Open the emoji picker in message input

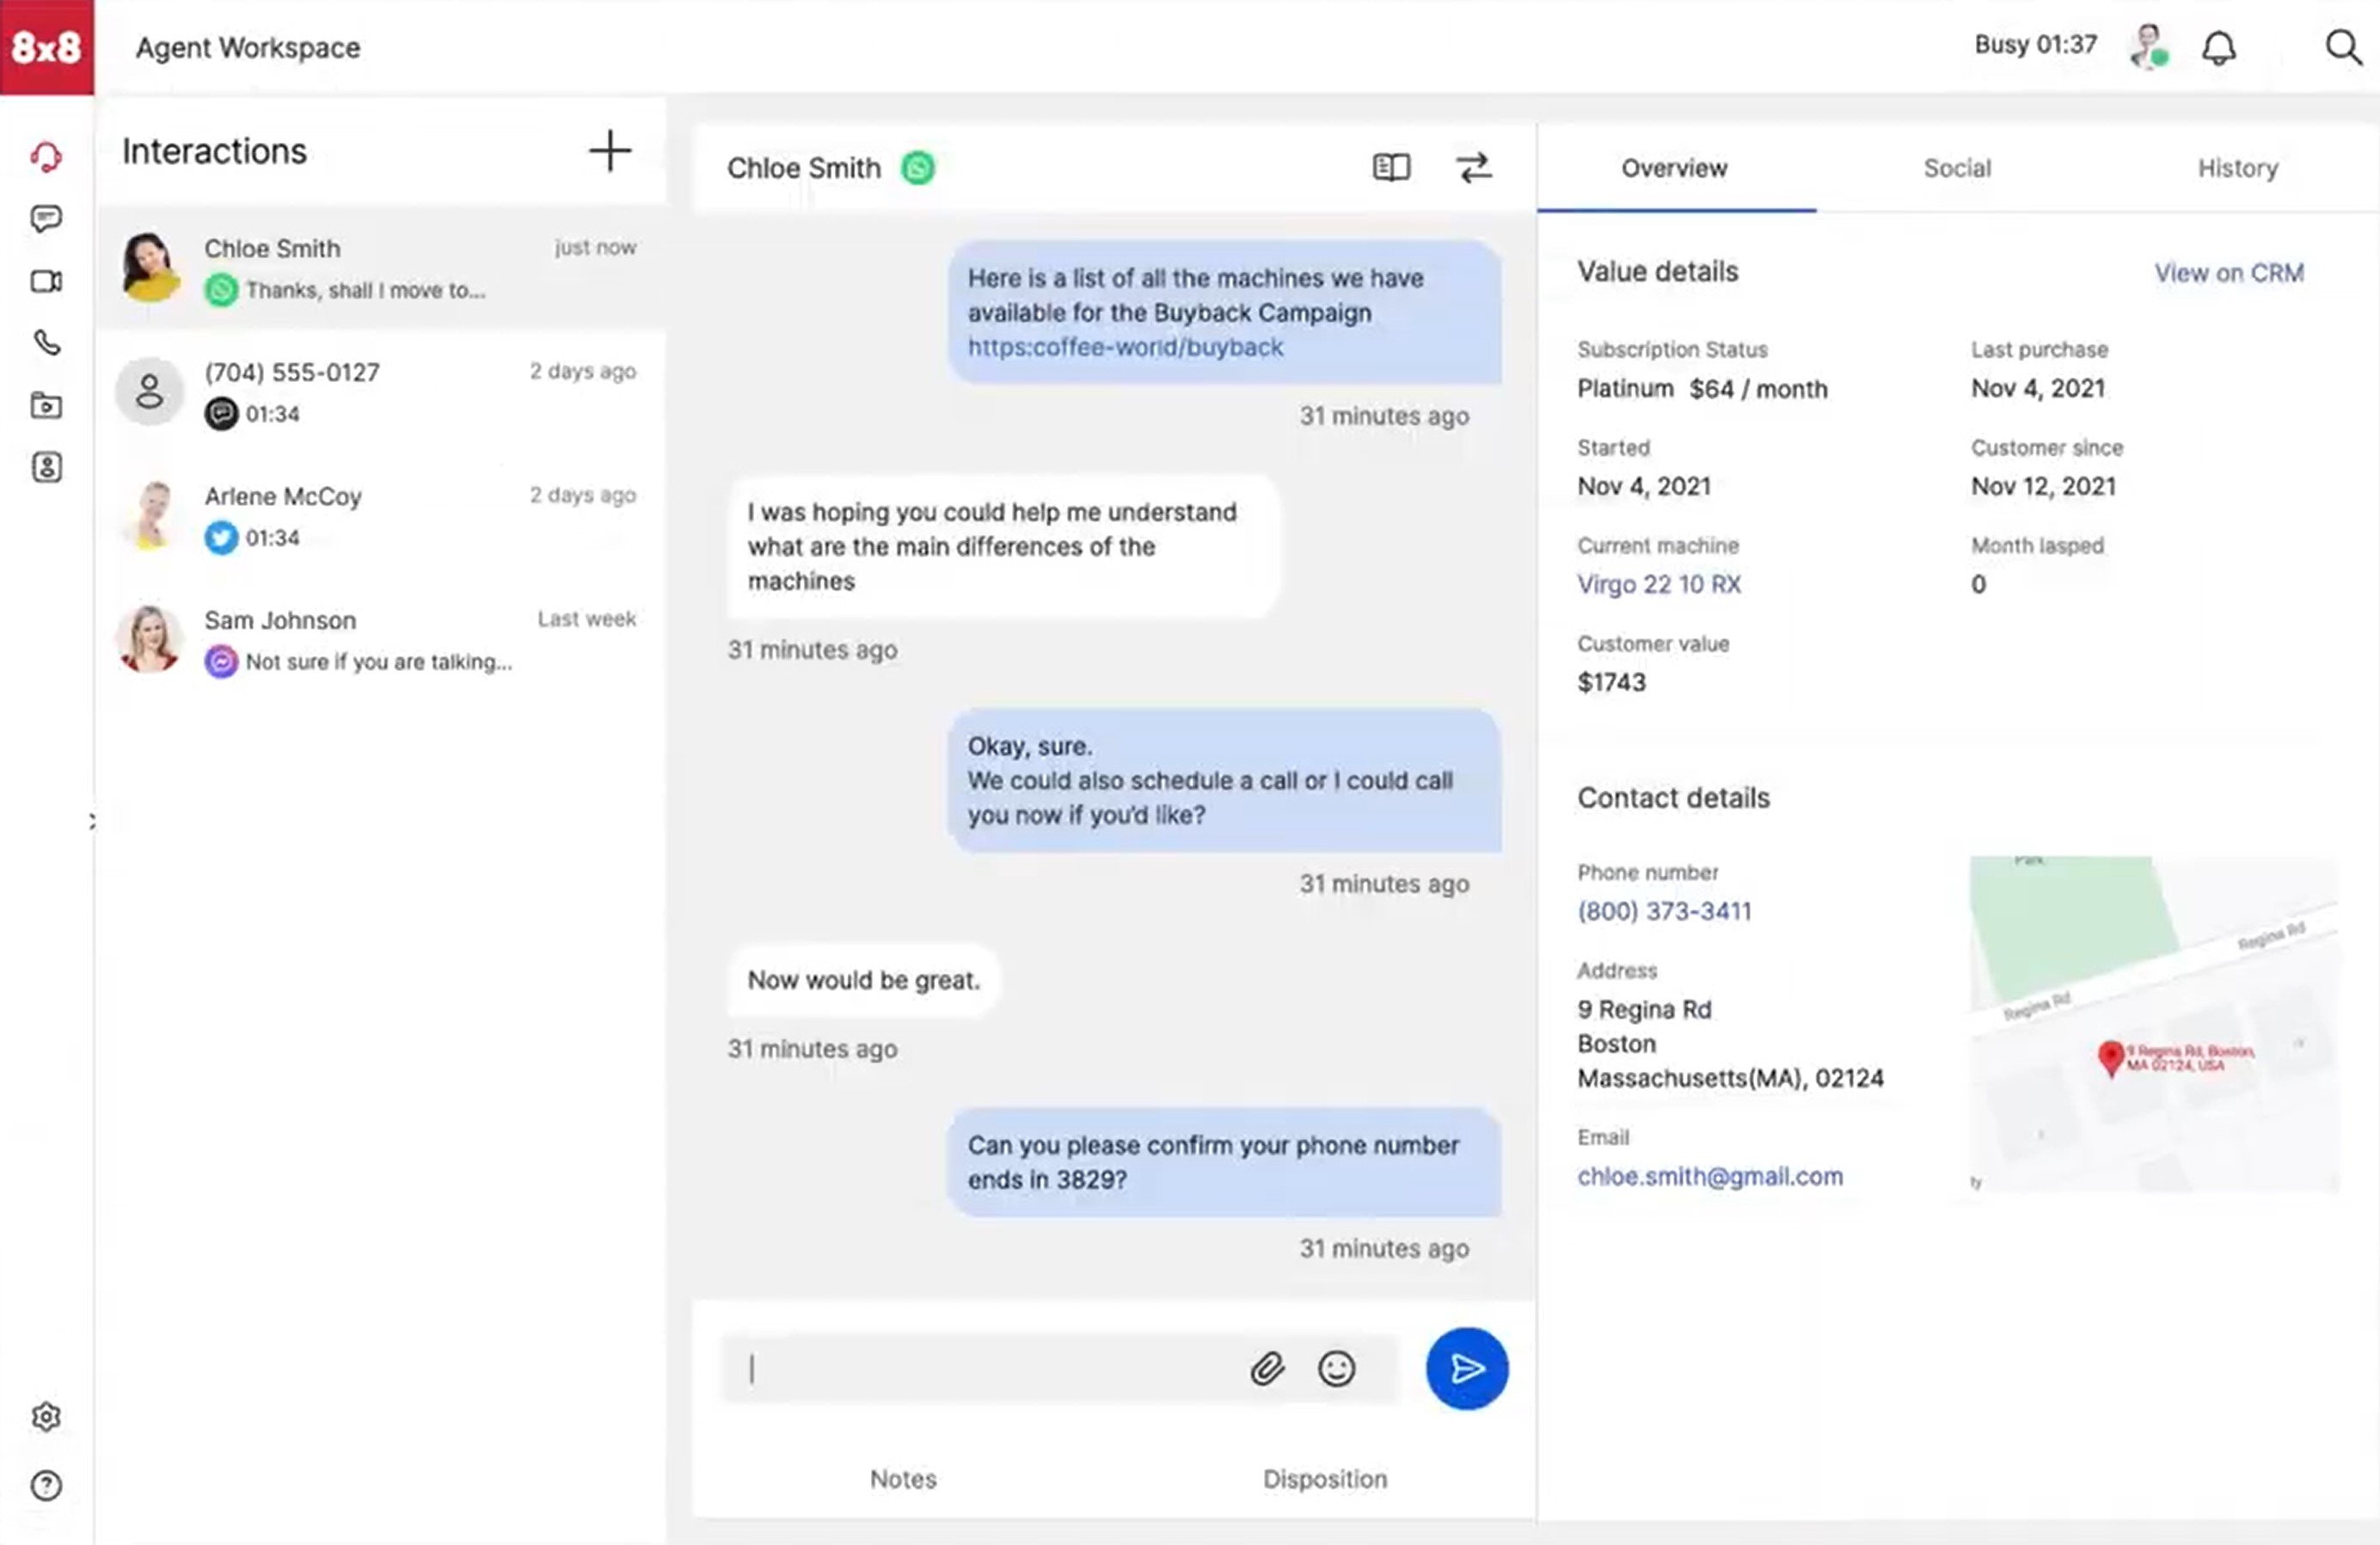coord(1335,1368)
